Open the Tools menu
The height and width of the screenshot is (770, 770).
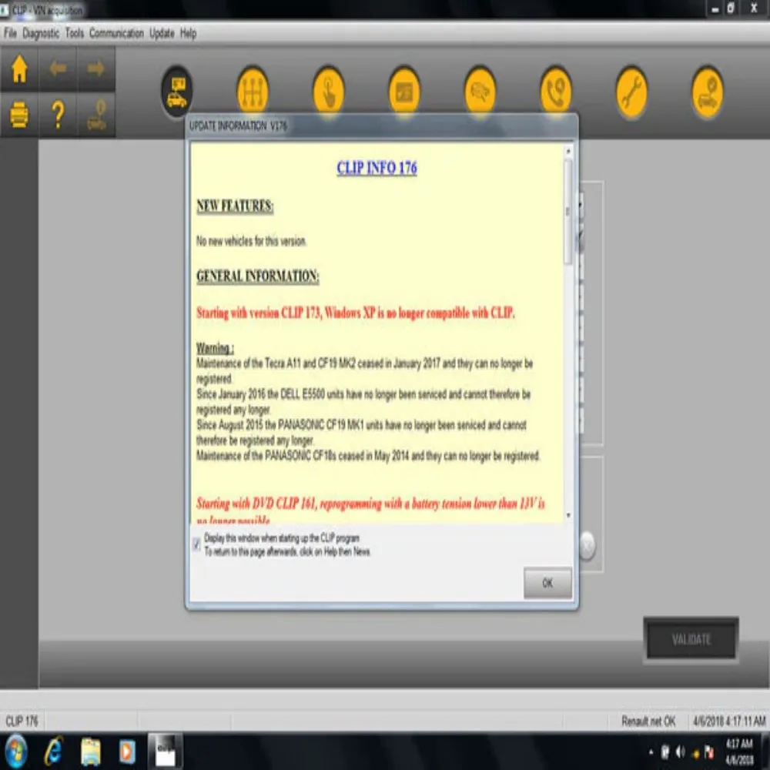click(75, 33)
